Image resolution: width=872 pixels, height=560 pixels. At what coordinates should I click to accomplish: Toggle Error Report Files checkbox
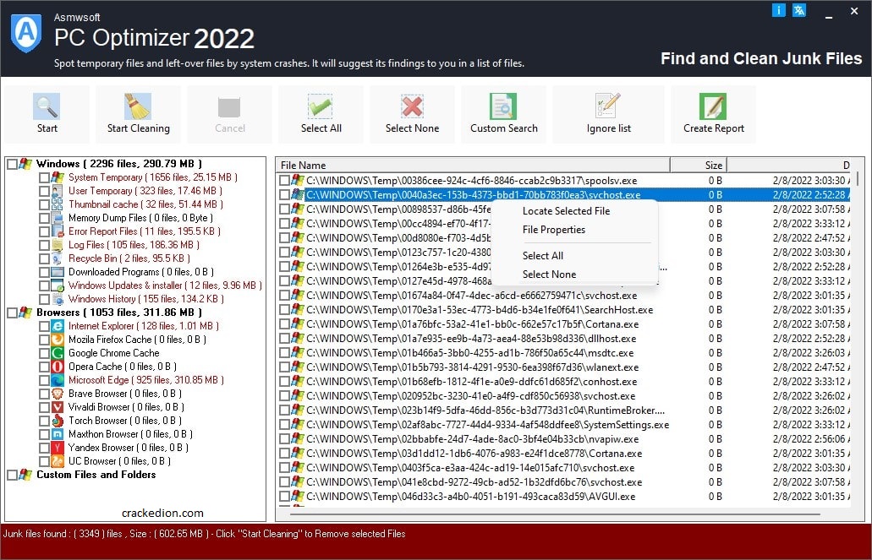tap(44, 231)
